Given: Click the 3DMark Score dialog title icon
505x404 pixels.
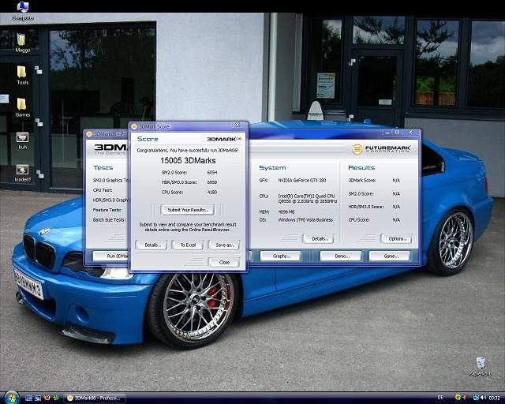Looking at the screenshot, I should (134, 126).
